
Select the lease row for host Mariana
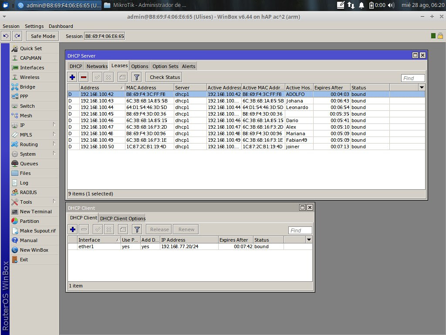pos(247,133)
